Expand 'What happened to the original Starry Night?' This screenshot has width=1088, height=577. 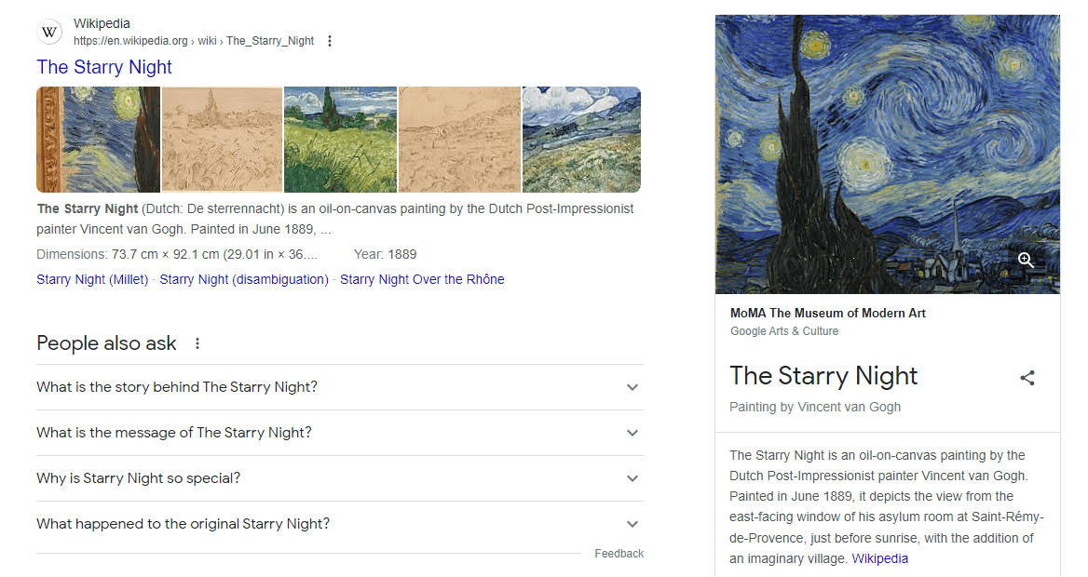click(340, 524)
